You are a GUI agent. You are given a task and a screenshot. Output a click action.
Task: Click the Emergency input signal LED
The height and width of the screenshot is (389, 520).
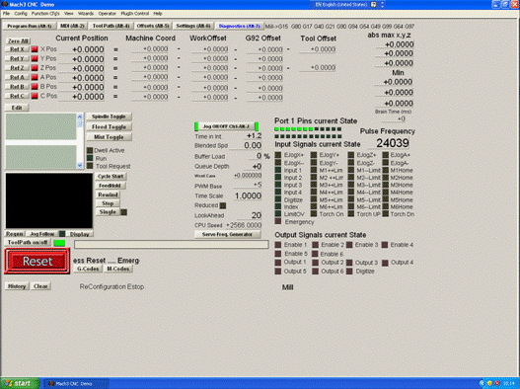pyautogui.click(x=278, y=221)
